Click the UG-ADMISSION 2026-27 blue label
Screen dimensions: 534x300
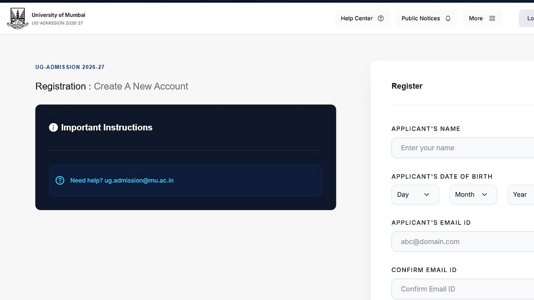[70, 67]
